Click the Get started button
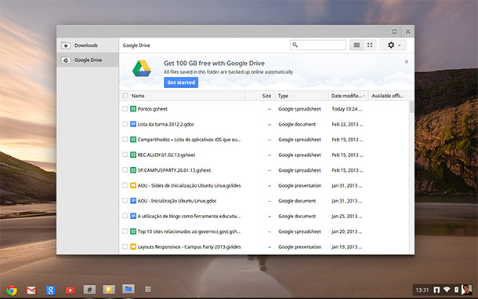The width and height of the screenshot is (478, 299). coord(181,82)
